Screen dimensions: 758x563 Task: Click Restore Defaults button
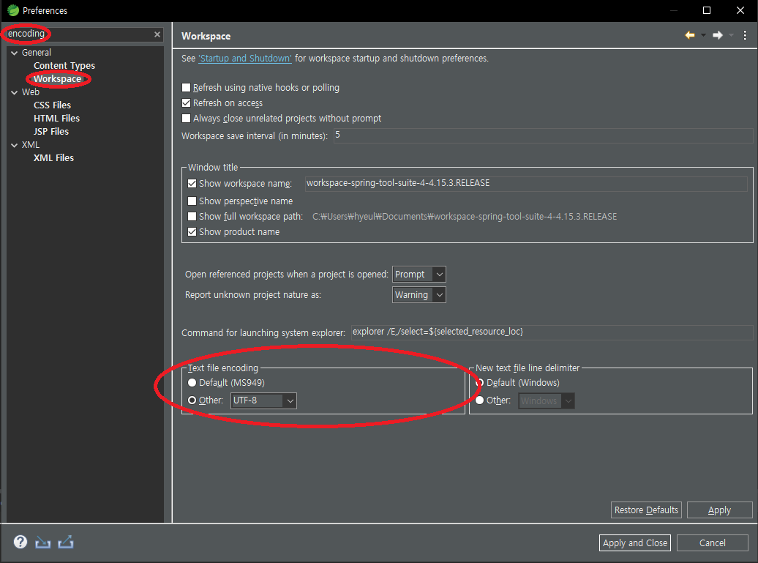[x=646, y=510]
